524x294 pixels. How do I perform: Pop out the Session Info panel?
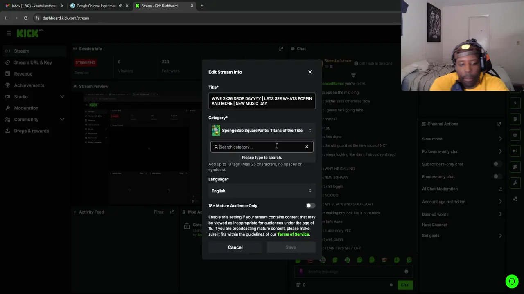tap(281, 49)
